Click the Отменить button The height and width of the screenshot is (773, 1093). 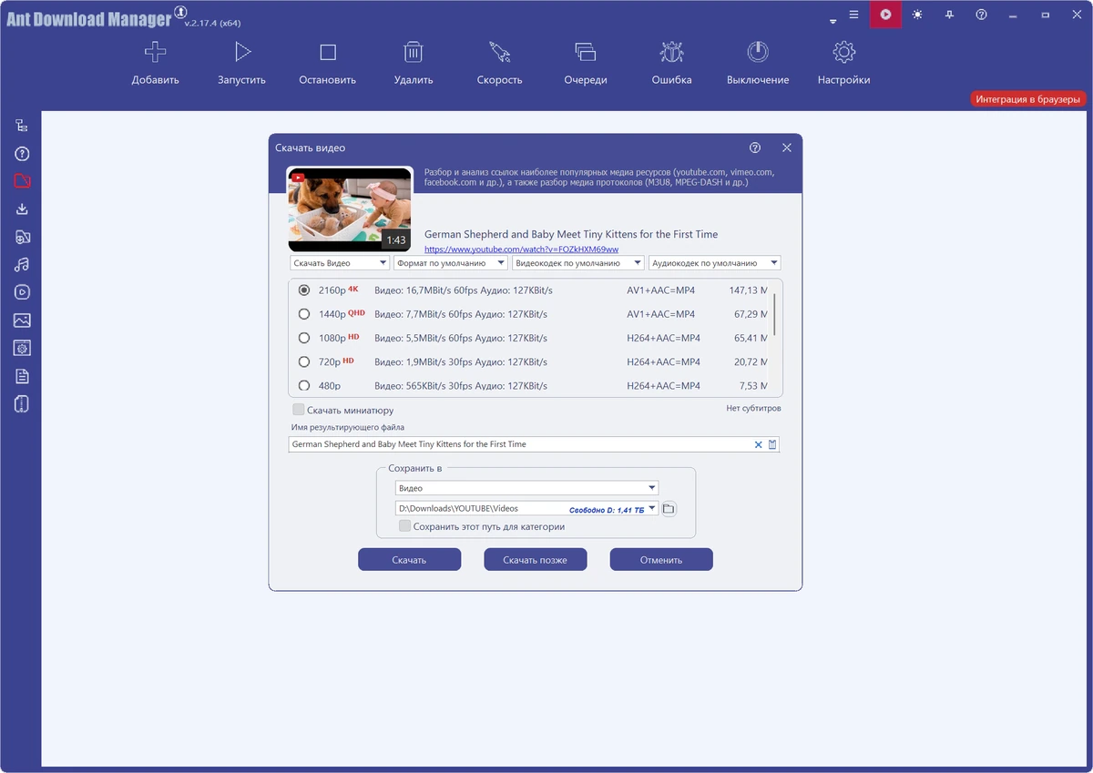coord(661,560)
